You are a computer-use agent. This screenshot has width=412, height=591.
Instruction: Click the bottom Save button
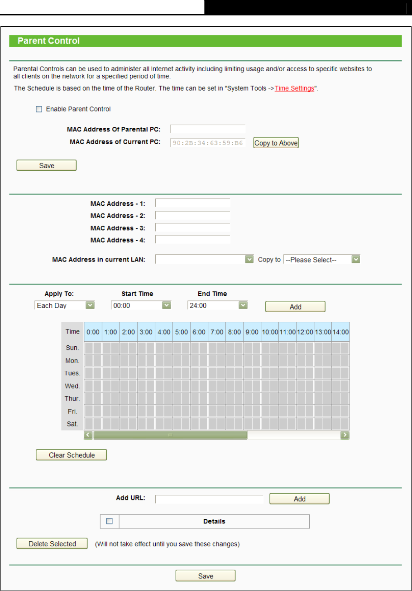(x=206, y=576)
